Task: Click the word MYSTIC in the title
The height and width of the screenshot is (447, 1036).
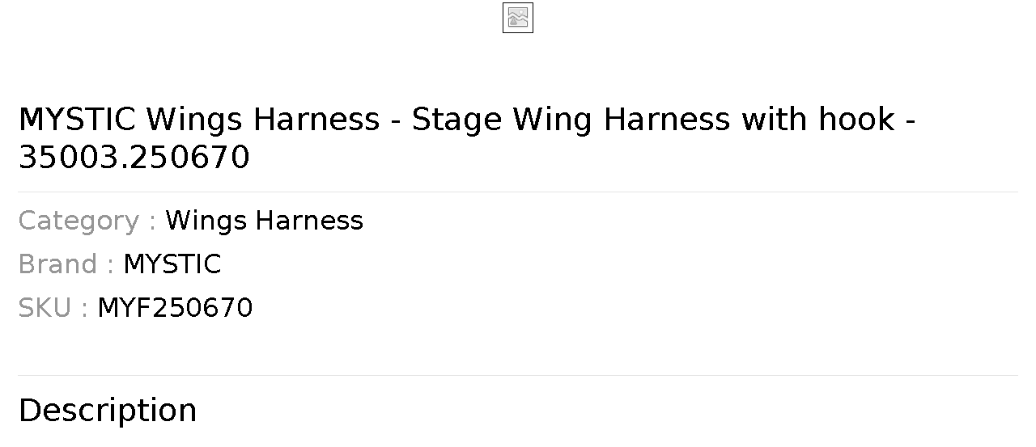Action: [77, 120]
